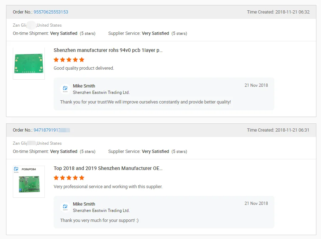Click the 'Thank you for your trust!' reply text
The width and height of the screenshot is (321, 239).
click(x=145, y=102)
